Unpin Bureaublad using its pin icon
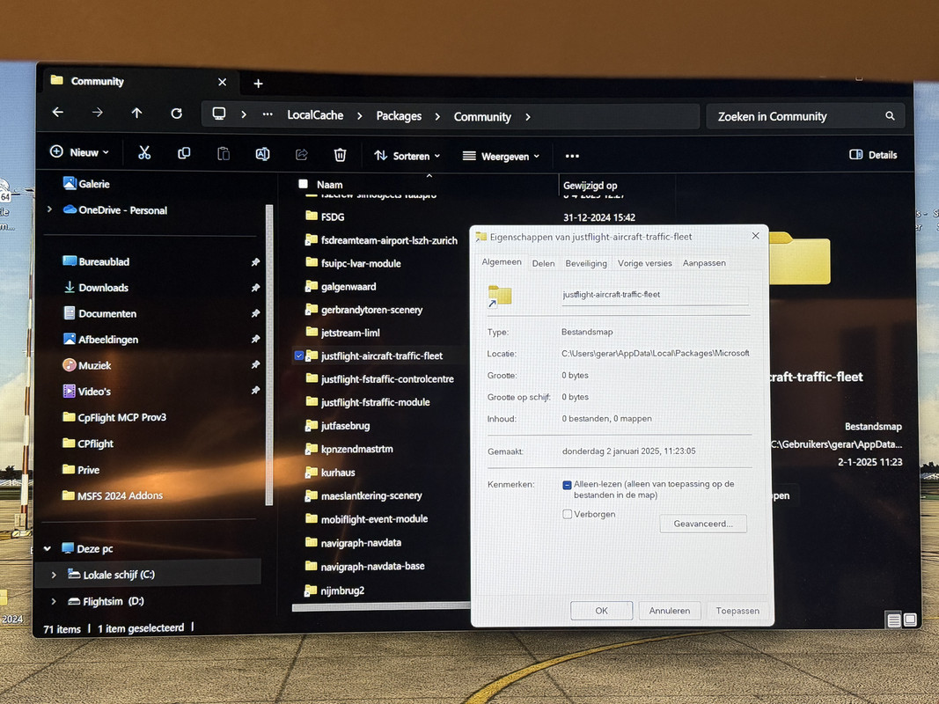Viewport: 939px width, 704px height. 255,262
